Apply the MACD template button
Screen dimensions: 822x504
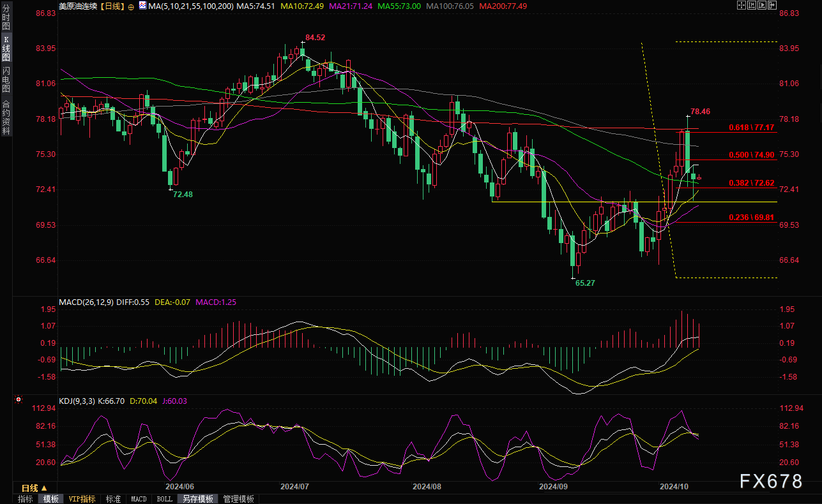(x=139, y=499)
